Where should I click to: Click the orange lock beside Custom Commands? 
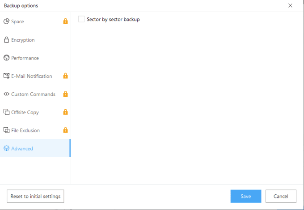(65, 94)
